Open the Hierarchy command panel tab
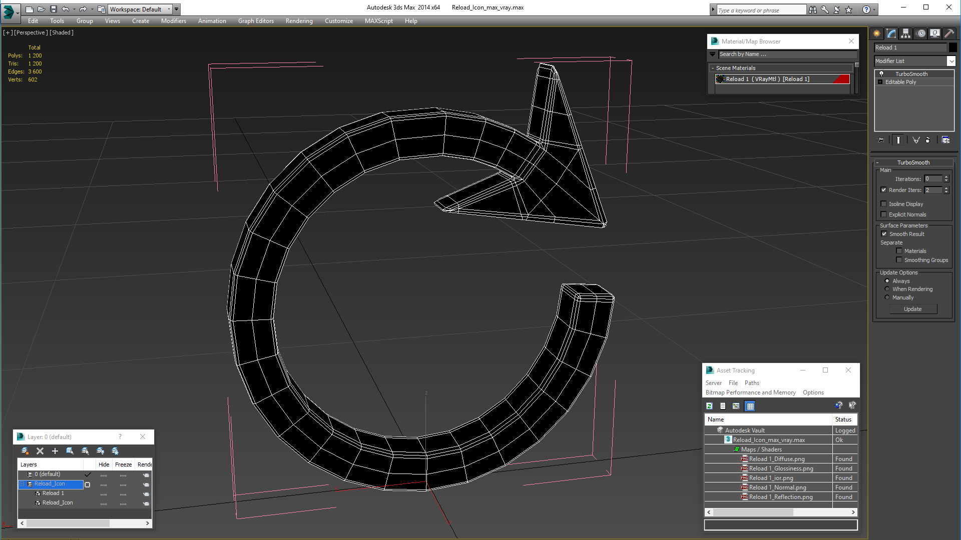Screen dimensions: 961x540 906,33
